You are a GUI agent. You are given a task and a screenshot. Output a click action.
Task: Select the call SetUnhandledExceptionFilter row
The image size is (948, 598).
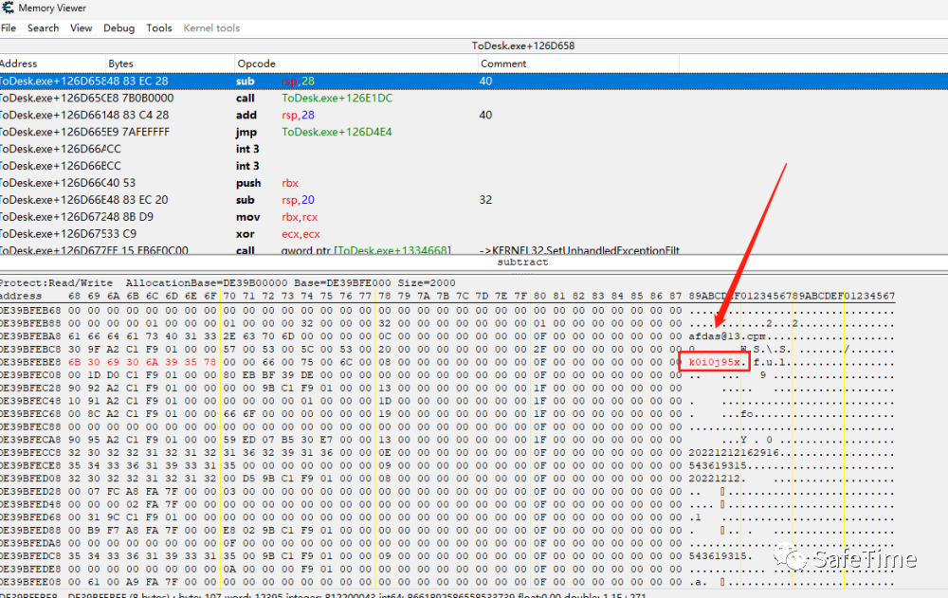[474, 249]
